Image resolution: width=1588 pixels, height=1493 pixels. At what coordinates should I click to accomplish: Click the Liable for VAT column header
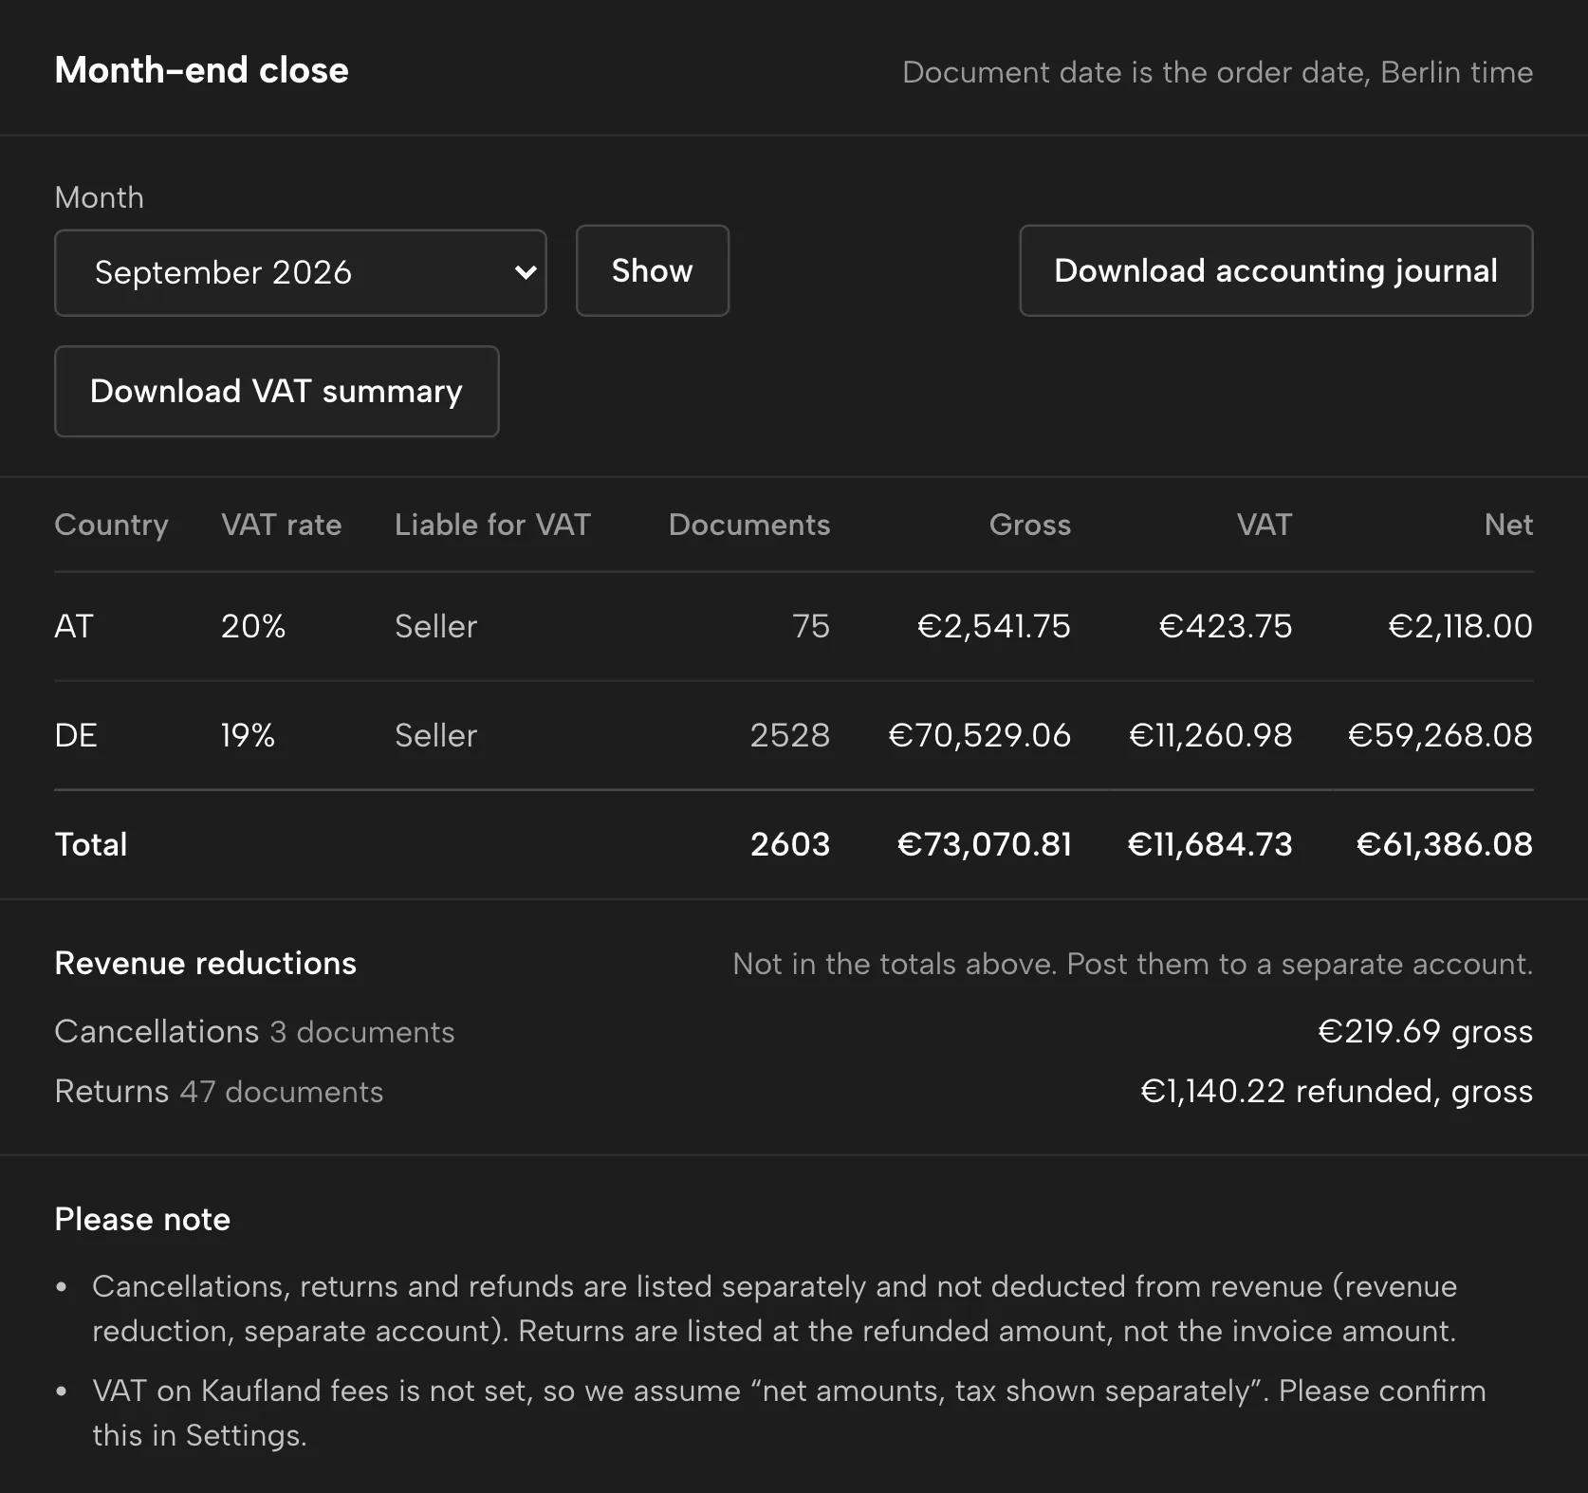click(492, 525)
